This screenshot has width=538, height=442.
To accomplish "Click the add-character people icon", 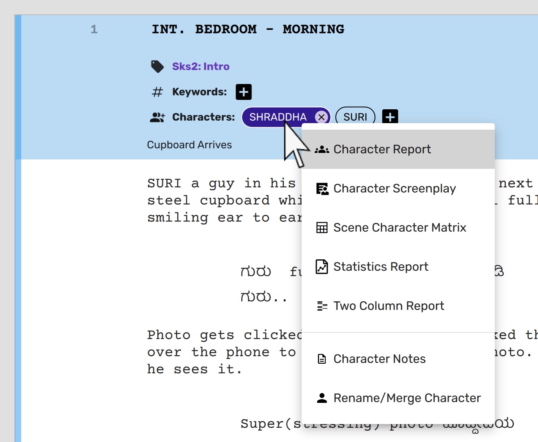I will (x=157, y=117).
